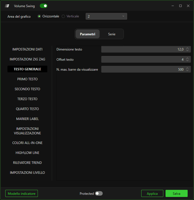
Task: Open RILEVATORE TREND section
Action: 27,163
